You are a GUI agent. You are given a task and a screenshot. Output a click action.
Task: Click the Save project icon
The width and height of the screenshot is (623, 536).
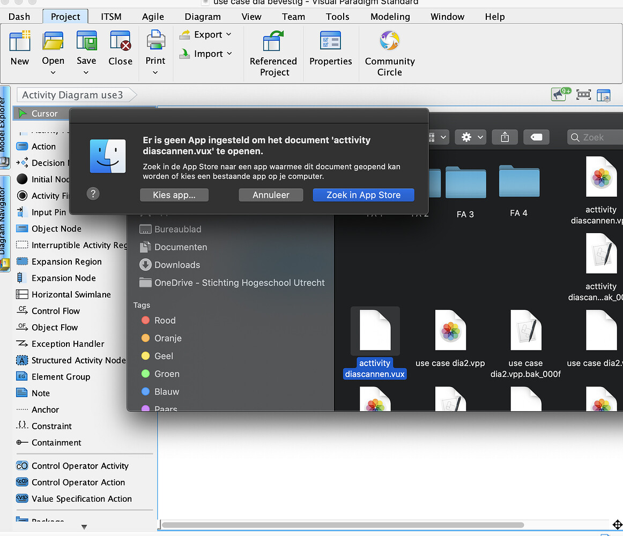click(x=86, y=41)
